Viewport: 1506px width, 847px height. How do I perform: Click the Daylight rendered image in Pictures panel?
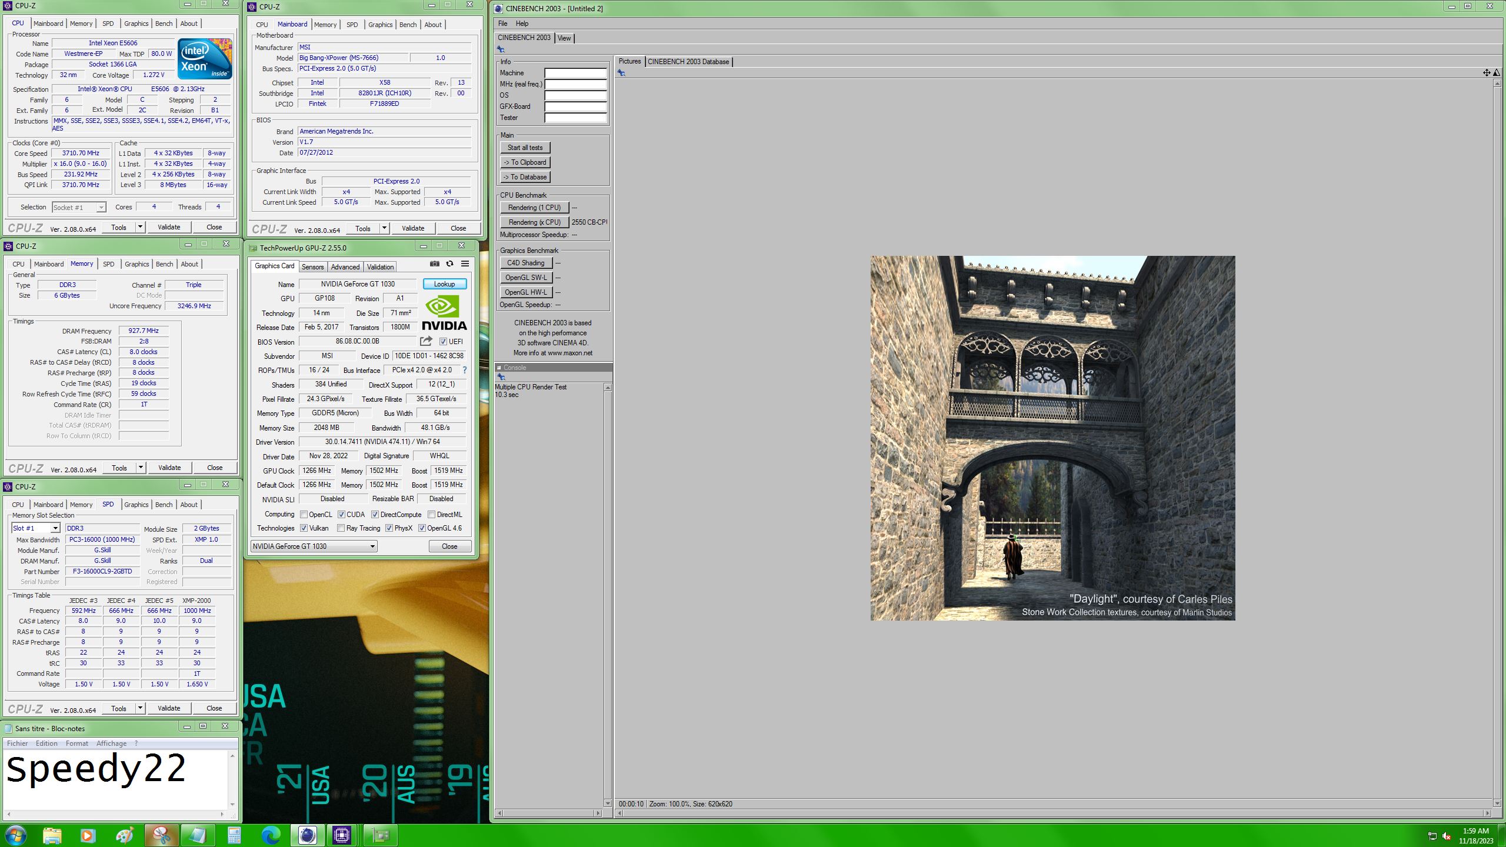tap(1052, 438)
